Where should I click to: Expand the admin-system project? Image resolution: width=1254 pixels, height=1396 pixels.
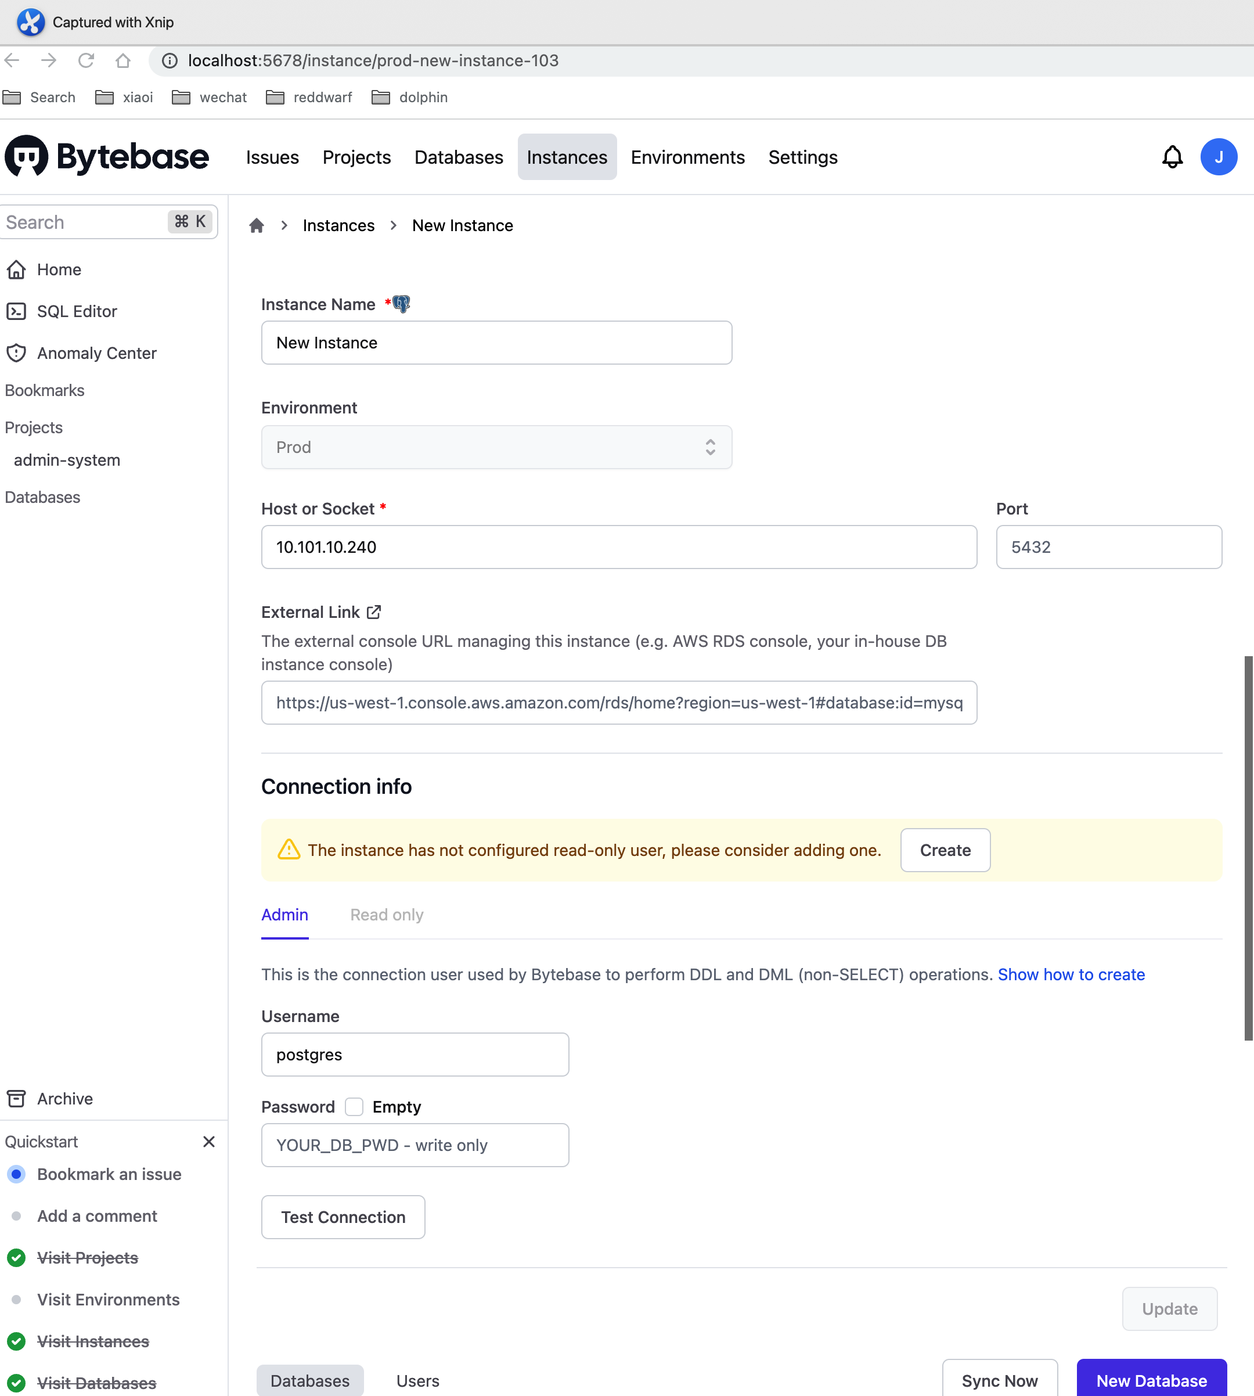tap(66, 459)
